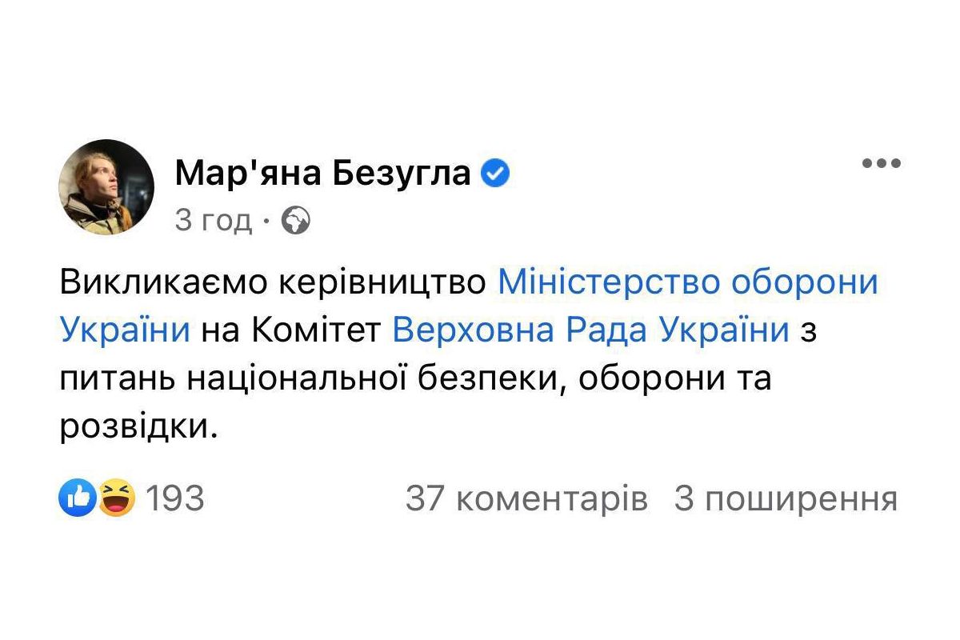Image resolution: width=960 pixels, height=640 pixels.
Task: Click the "України" link on the second line start
Action: [x=125, y=330]
